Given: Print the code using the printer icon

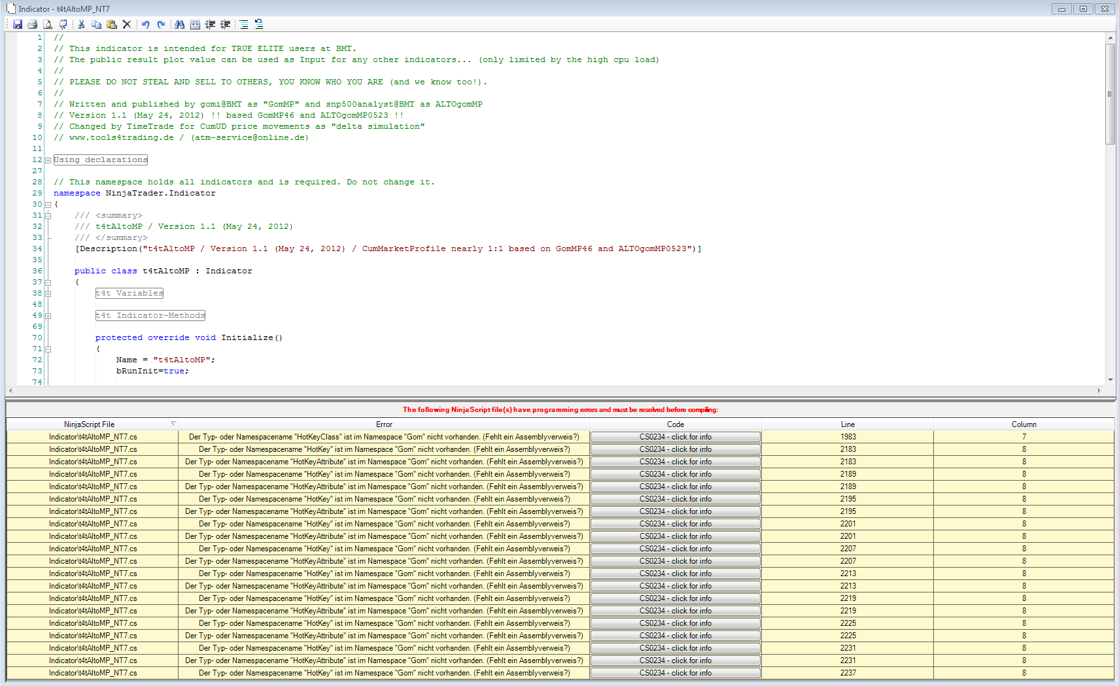Looking at the screenshot, I should click(x=32, y=24).
